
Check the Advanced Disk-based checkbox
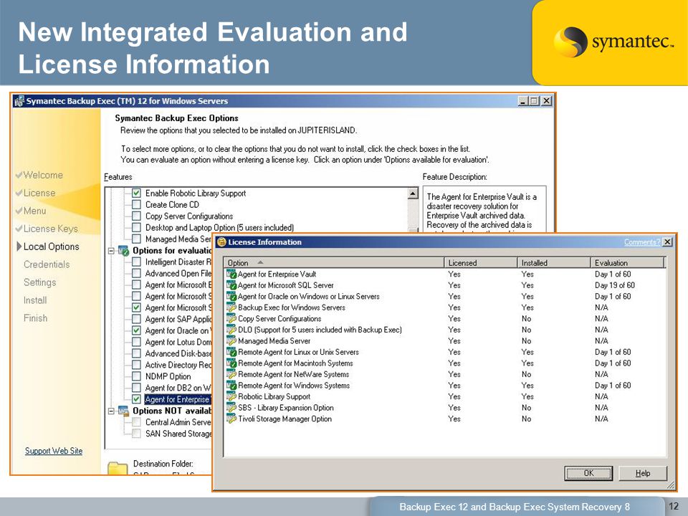coord(136,353)
